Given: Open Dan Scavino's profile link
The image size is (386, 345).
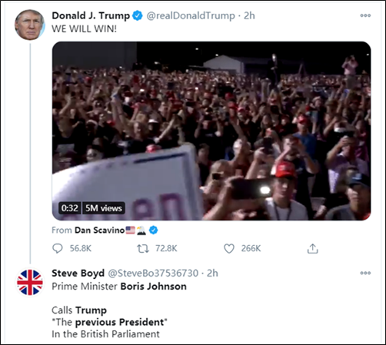Looking at the screenshot, I should tap(99, 231).
